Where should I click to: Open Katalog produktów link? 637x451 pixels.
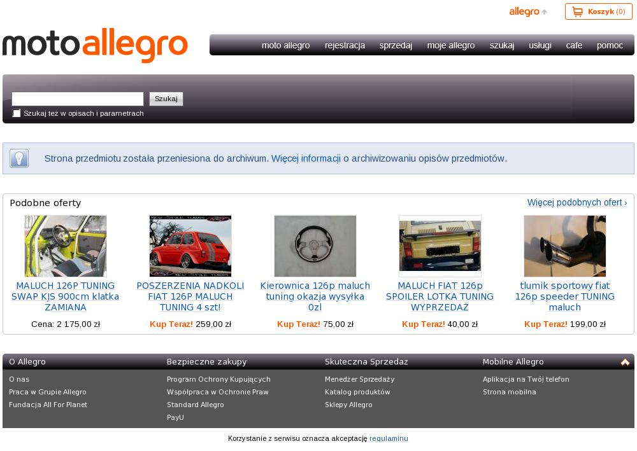click(x=357, y=392)
